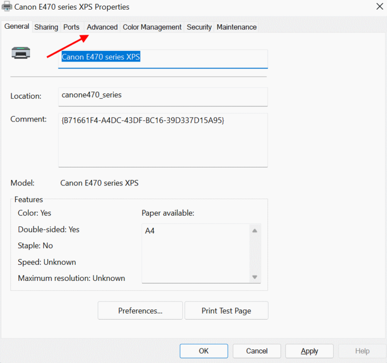Confirm with the OK button
The width and height of the screenshot is (387, 363).
[204, 351]
